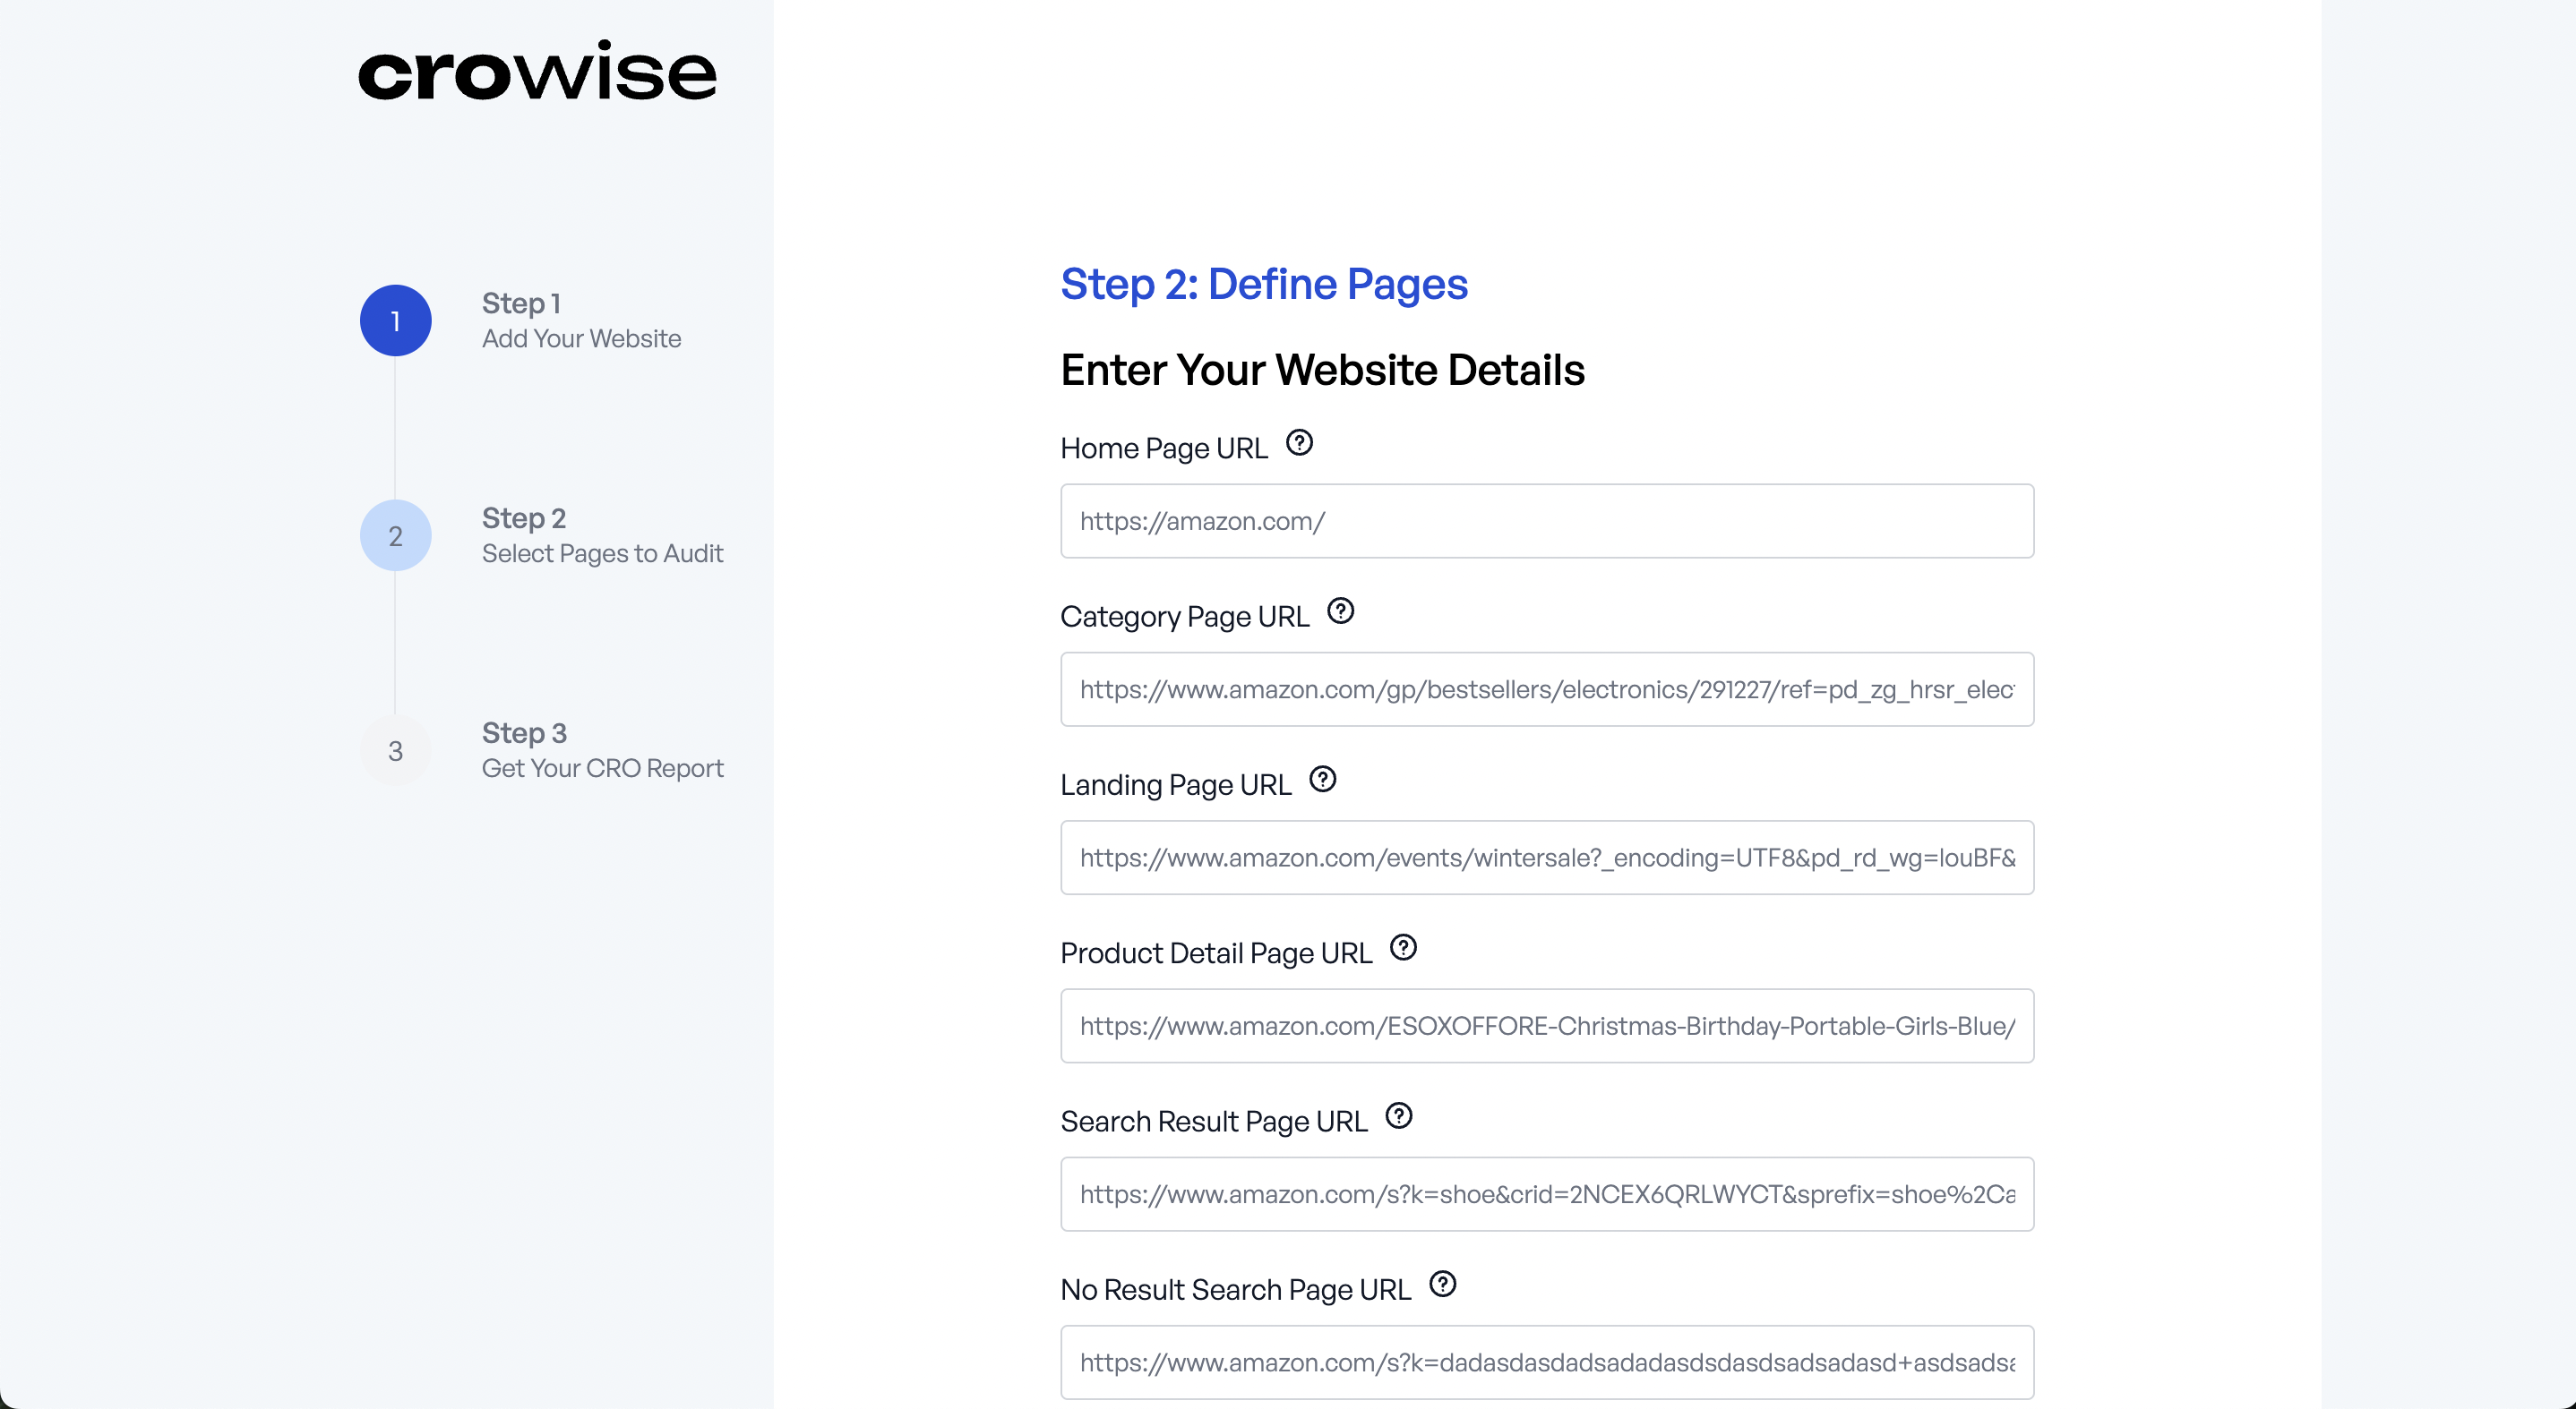The height and width of the screenshot is (1409, 2576).
Task: Focus the No Result Search Page URL field
Action: (x=1546, y=1363)
